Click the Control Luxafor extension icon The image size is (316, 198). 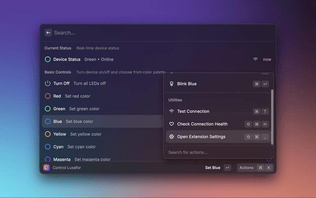click(46, 168)
